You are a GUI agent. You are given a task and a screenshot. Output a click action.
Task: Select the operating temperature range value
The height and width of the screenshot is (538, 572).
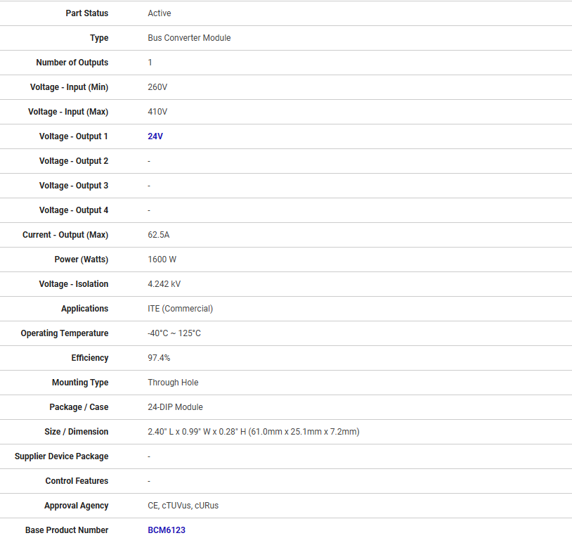174,333
